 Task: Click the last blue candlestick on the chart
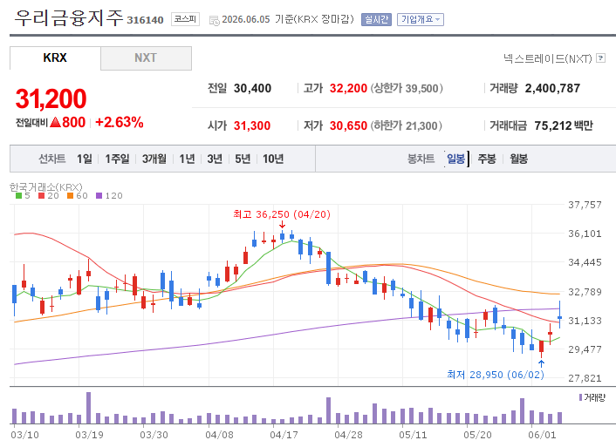(559, 315)
